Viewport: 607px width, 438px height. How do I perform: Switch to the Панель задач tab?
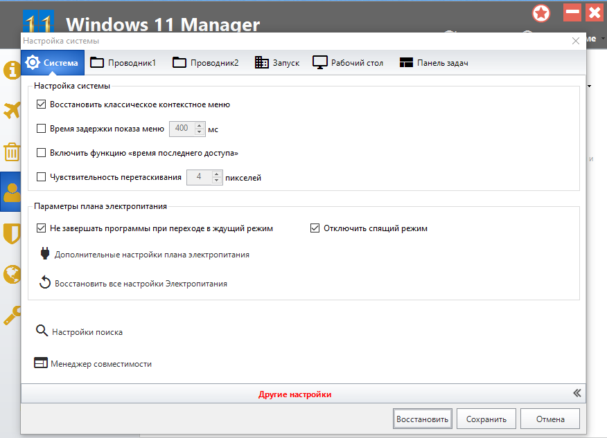(434, 63)
